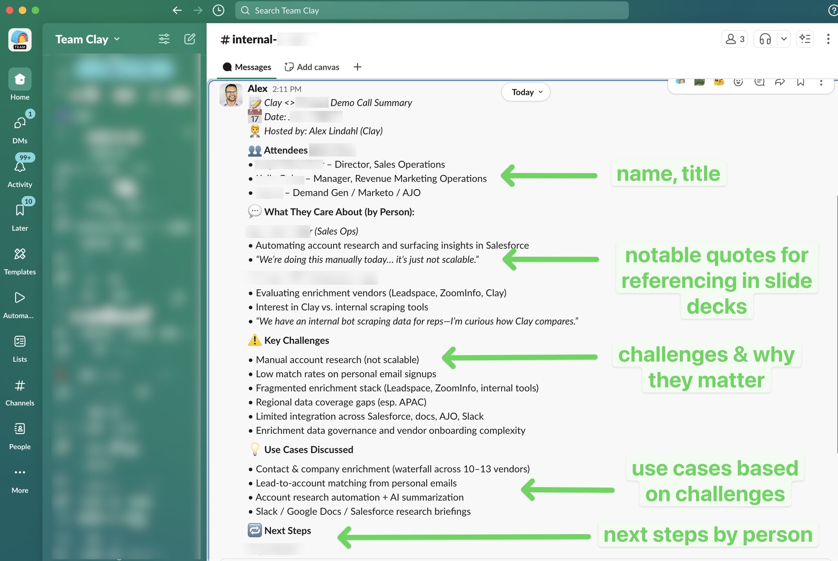The image size is (838, 561).
Task: Click the 2:11 PM message timestamp
Action: (x=287, y=89)
